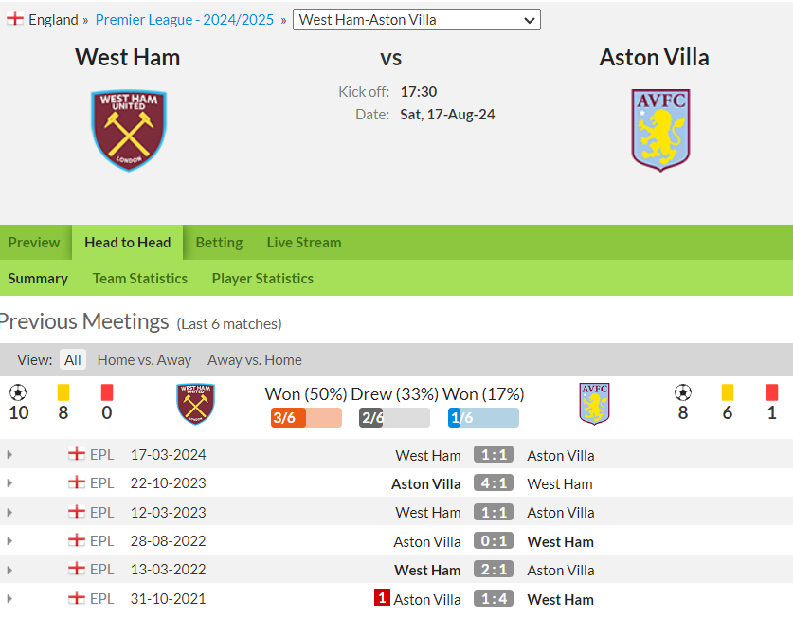Switch view to Away vs. Home
Viewport: 793px width, 637px height.
[255, 360]
